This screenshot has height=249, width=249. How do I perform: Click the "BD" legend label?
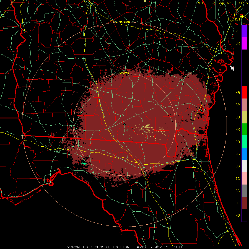[237, 117]
